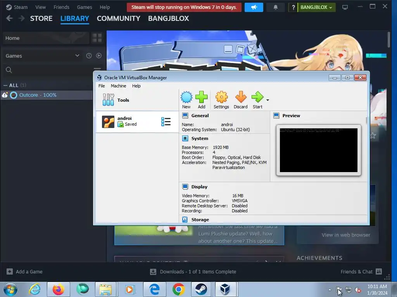Click the question mark help icon

pos(293,7)
